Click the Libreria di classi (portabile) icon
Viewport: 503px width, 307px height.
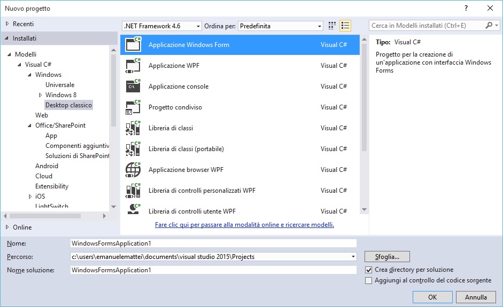point(133,148)
